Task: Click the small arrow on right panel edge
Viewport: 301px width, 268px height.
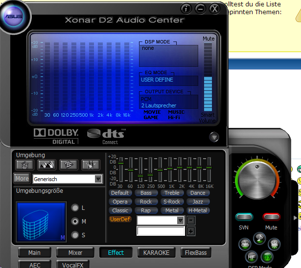Action: pyautogui.click(x=295, y=218)
